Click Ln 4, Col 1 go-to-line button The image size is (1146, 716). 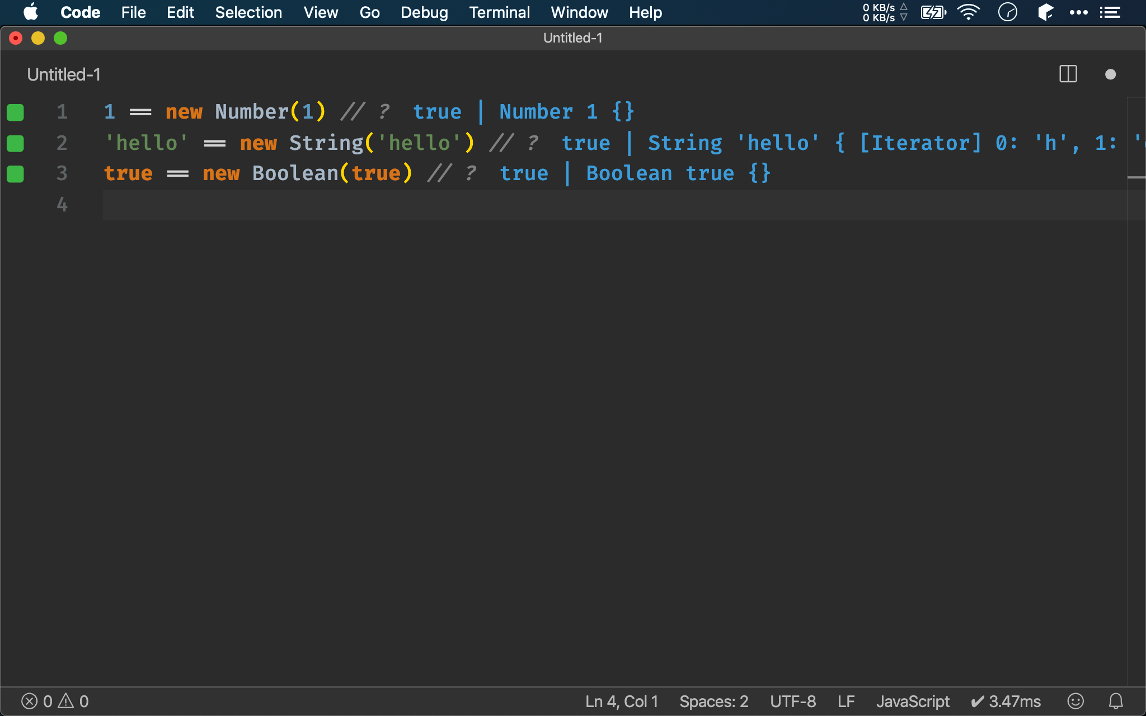tap(621, 701)
